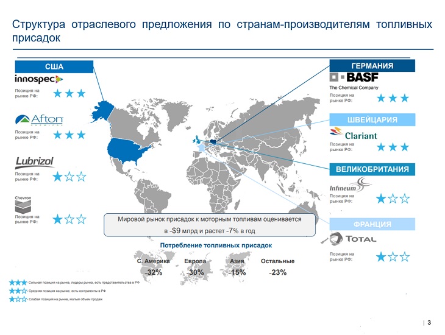Screen dimensions: 445x335
Task: Click the ~23% value
Action: (x=277, y=272)
